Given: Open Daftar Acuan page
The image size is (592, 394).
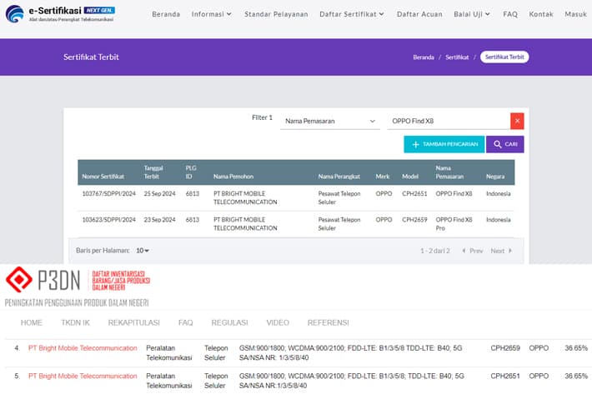Looking at the screenshot, I should tap(419, 14).
